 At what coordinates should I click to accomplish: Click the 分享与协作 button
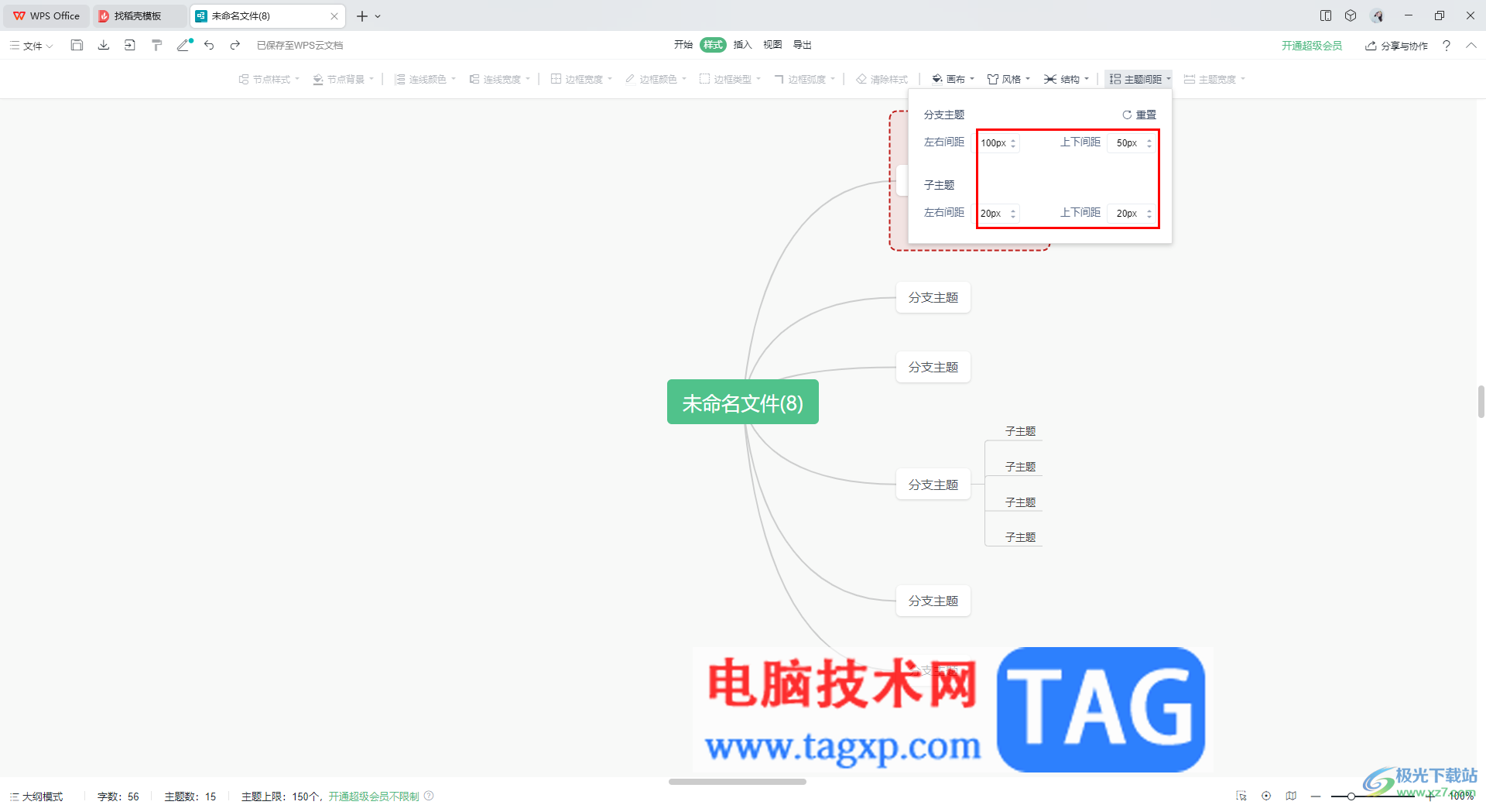click(x=1397, y=46)
